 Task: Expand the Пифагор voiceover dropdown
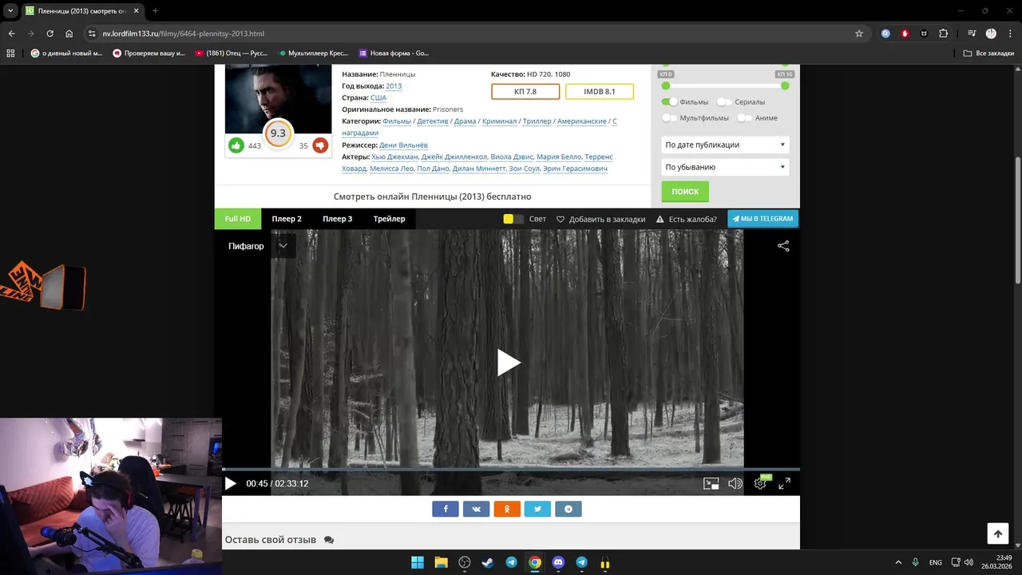pyautogui.click(x=283, y=246)
